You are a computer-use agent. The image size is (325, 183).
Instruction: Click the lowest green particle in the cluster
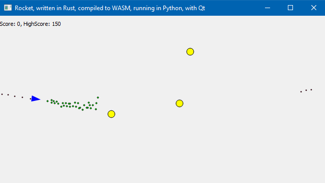click(82, 109)
